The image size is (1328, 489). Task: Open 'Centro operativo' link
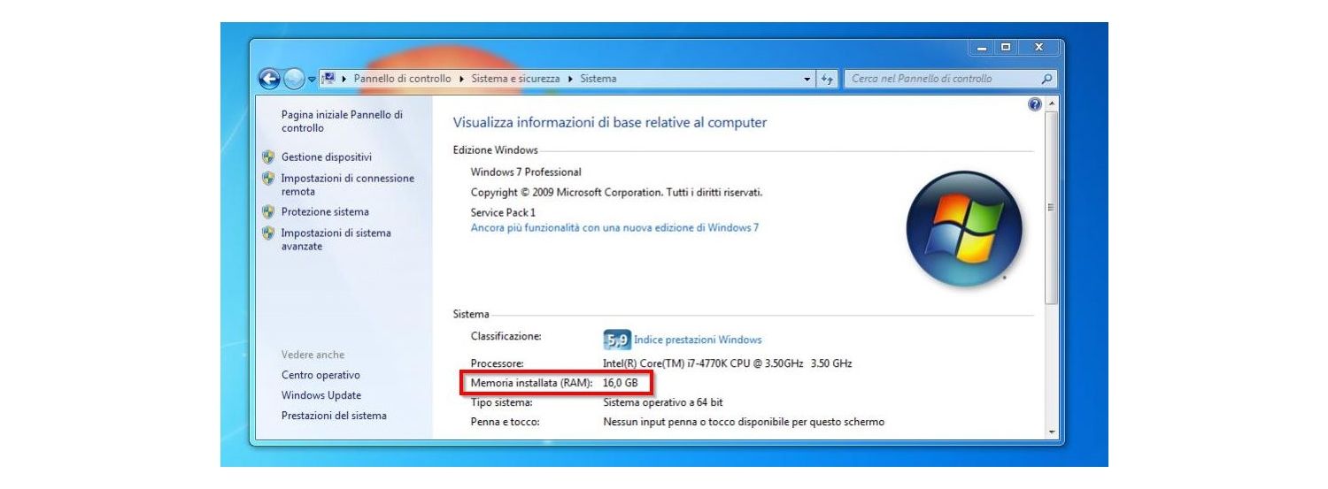tap(320, 375)
